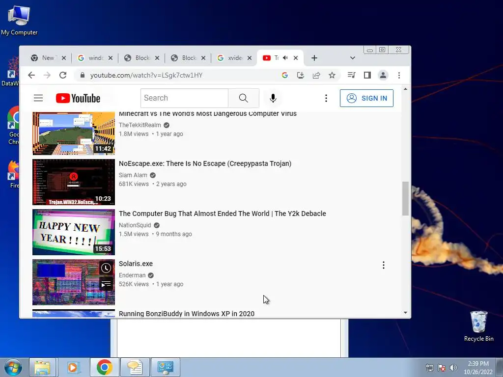The image size is (503, 377).
Task: Open YouTube settings three-dot menu
Action: tap(326, 98)
